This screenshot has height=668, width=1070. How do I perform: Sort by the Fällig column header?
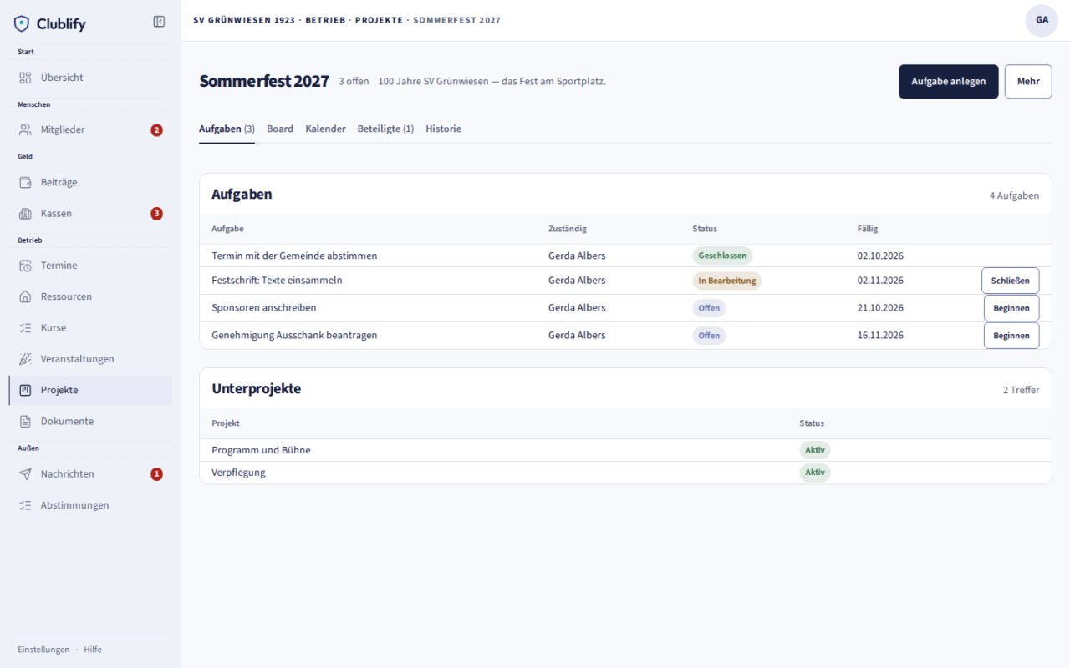click(x=868, y=229)
